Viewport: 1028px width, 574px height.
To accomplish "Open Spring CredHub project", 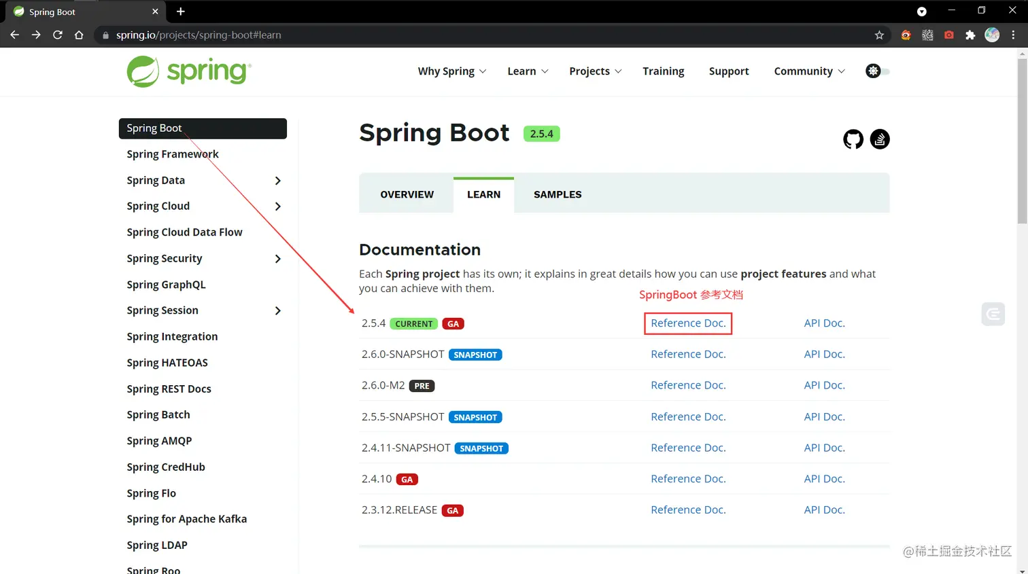I will (x=166, y=467).
